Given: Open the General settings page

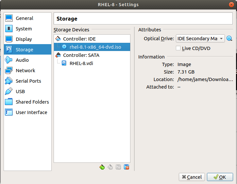Looking at the screenshot, I should point(24,18).
